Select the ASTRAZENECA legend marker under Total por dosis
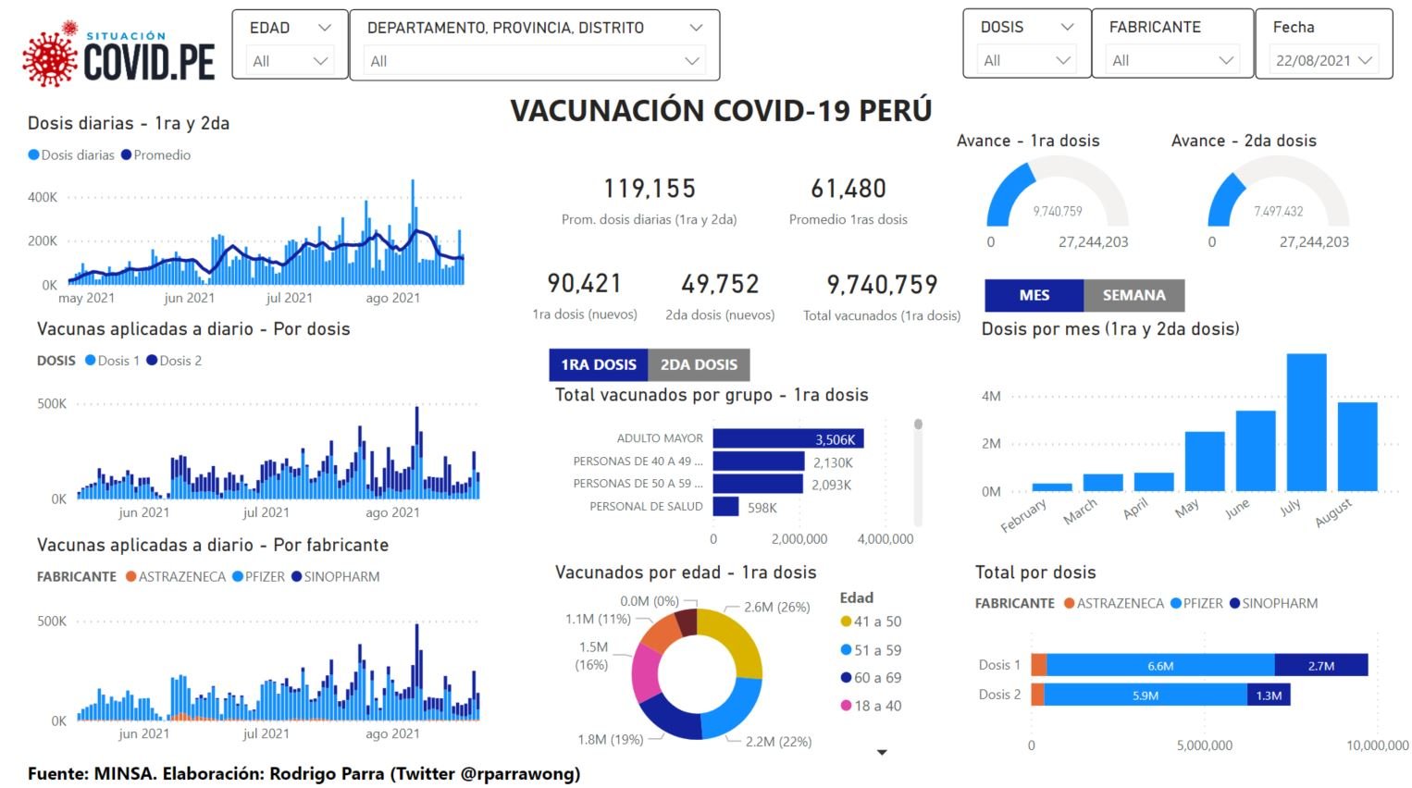Screen dimensions: 1412x788 point(1070,603)
